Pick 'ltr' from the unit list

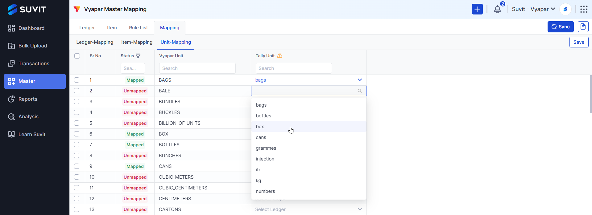pyautogui.click(x=309, y=170)
